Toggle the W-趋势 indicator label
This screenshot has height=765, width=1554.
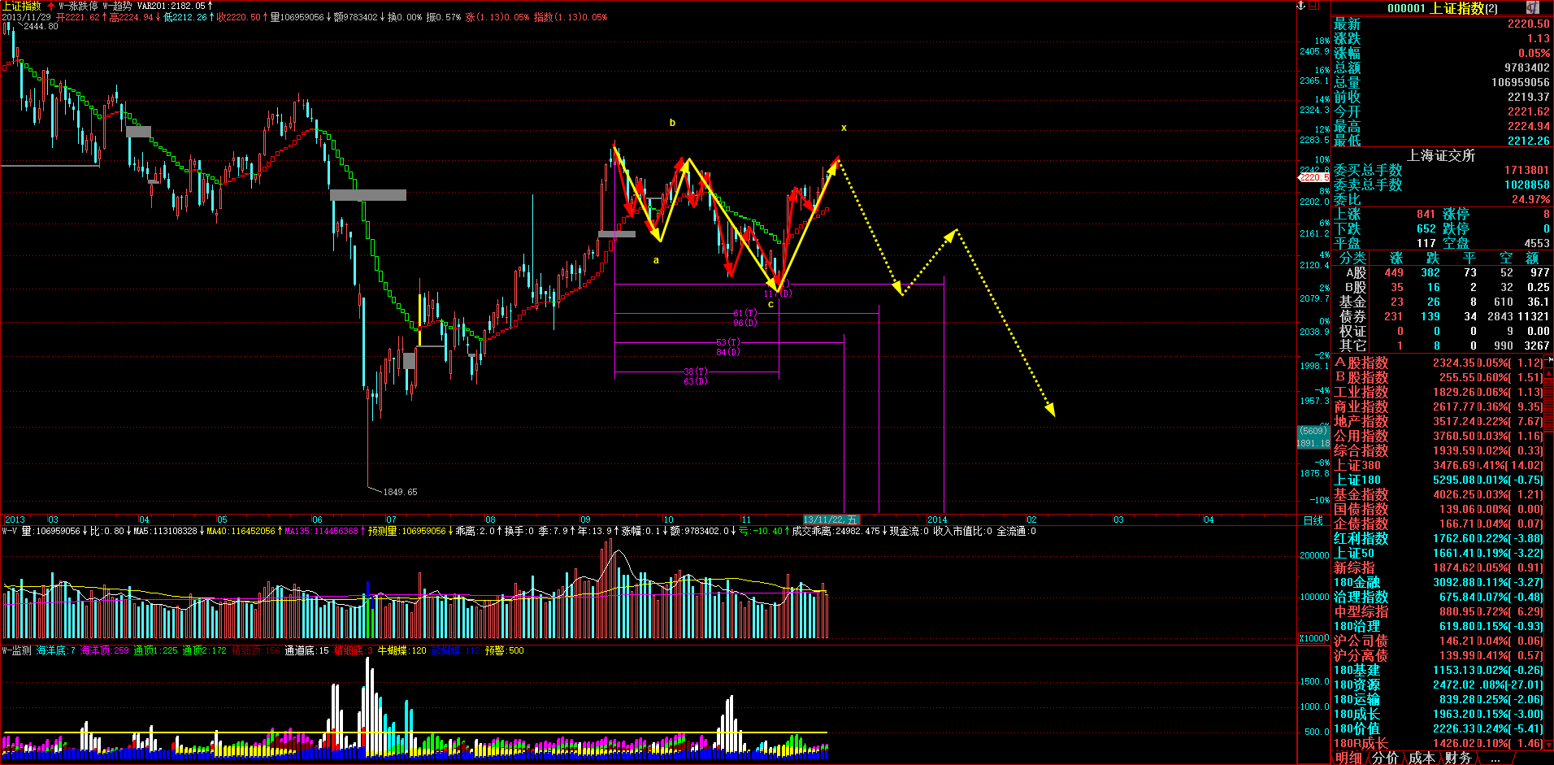pyautogui.click(x=117, y=6)
